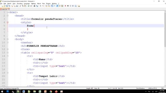
Task: Collapse the <head> fold marker on line 2
Action: (x=8, y=16)
